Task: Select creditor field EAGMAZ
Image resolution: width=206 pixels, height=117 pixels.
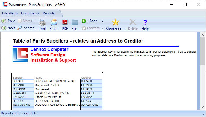Action: pyautogui.click(x=91, y=97)
